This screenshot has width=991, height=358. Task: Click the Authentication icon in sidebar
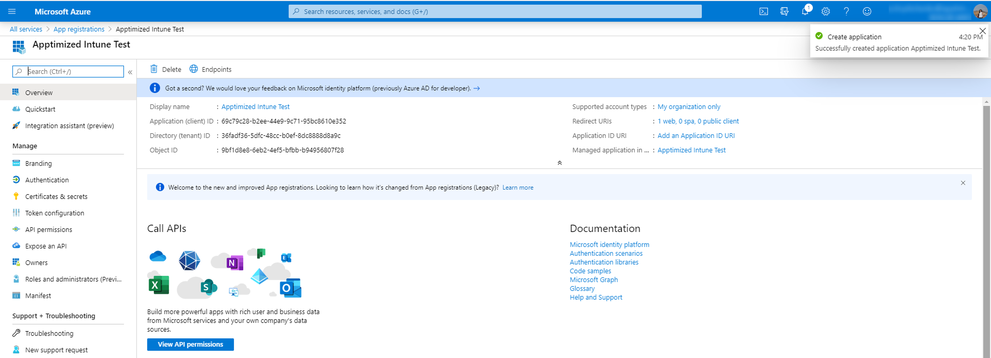(x=16, y=179)
